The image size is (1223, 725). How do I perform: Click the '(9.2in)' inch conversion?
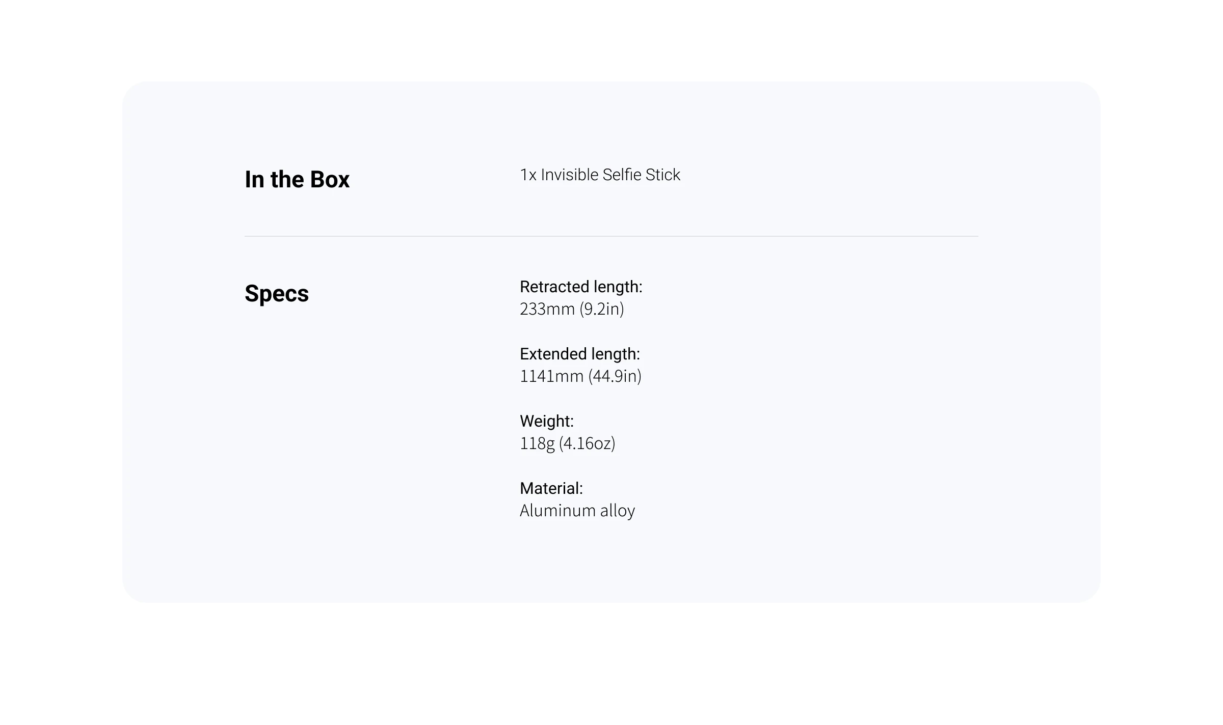pyautogui.click(x=602, y=309)
